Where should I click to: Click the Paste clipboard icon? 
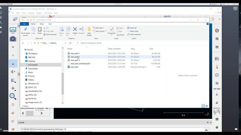point(40,29)
